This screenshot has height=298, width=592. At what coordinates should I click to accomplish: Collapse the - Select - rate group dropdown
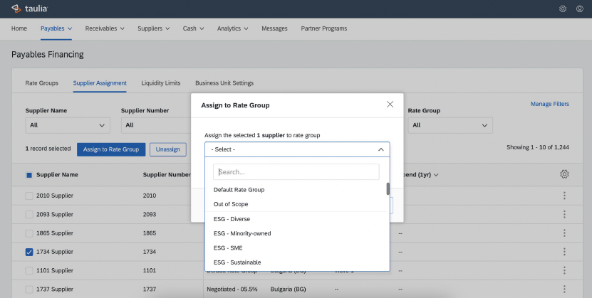coord(297,149)
